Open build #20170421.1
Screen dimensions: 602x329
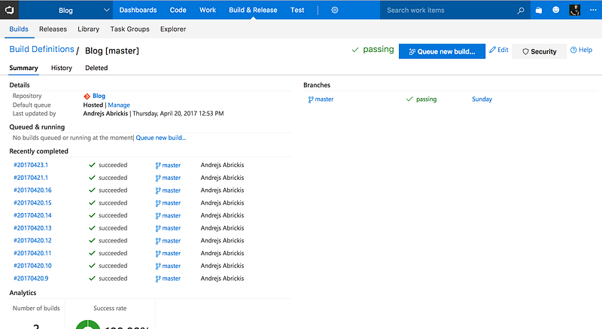(31, 178)
